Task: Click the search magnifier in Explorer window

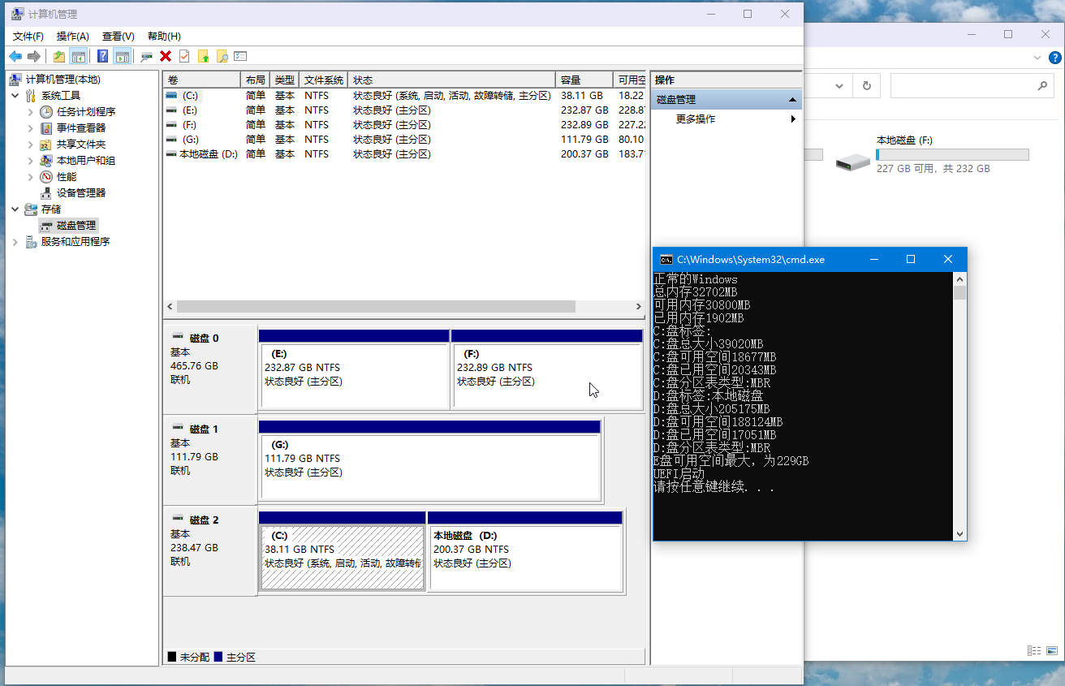Action: [1043, 85]
